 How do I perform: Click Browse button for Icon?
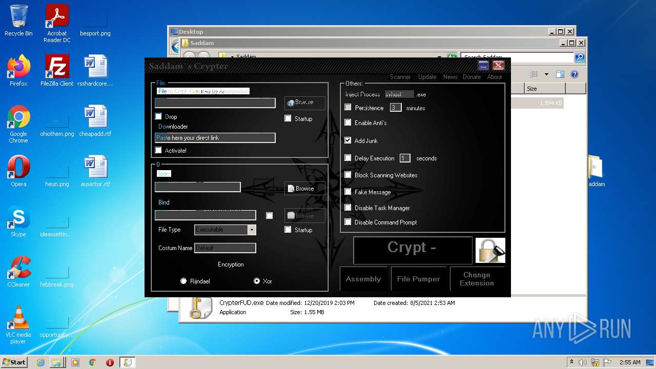point(304,189)
